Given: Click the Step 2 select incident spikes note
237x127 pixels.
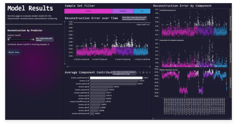Looking at the screenshot, I should click(134, 18).
